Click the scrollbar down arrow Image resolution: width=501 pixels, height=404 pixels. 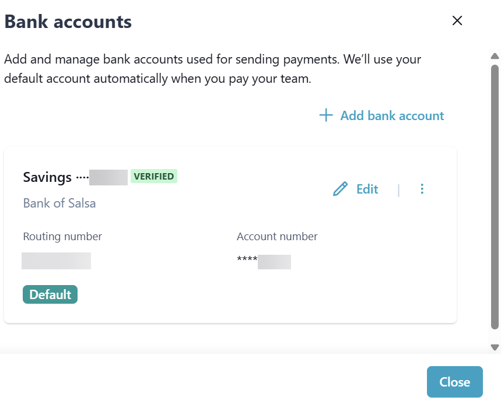pyautogui.click(x=495, y=347)
